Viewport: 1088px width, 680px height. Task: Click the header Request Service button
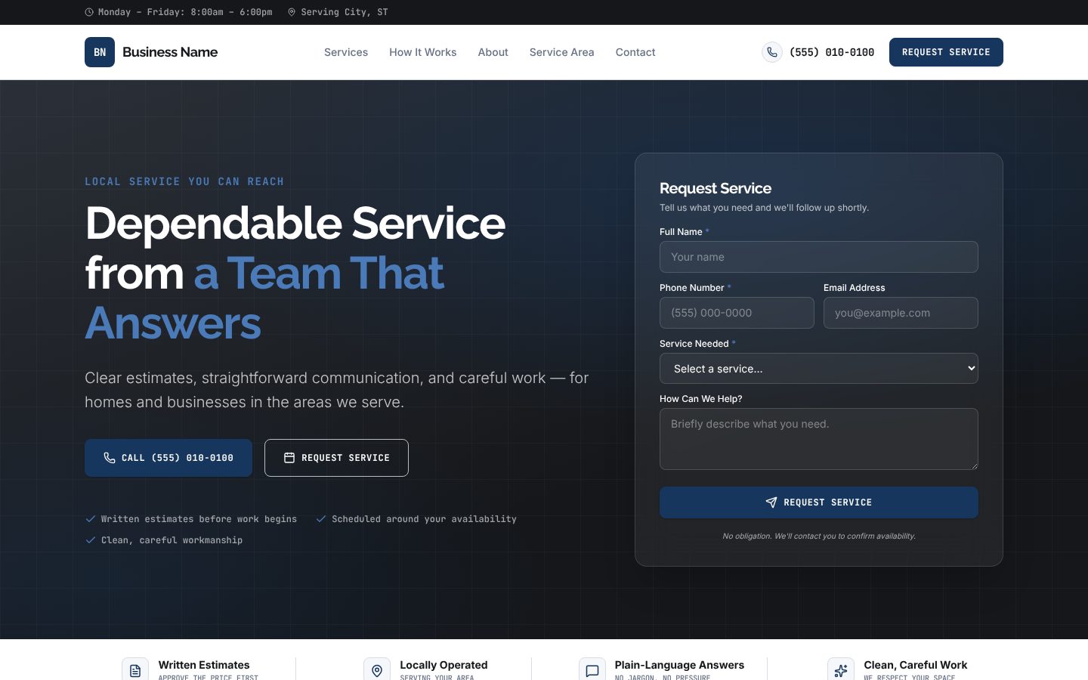point(946,52)
